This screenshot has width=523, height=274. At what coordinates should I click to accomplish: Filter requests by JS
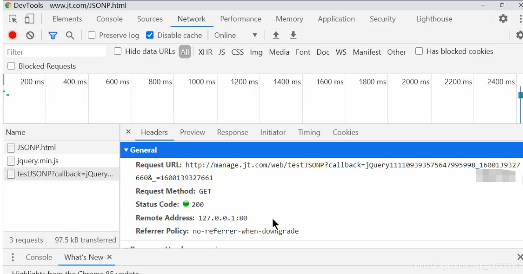coord(222,52)
